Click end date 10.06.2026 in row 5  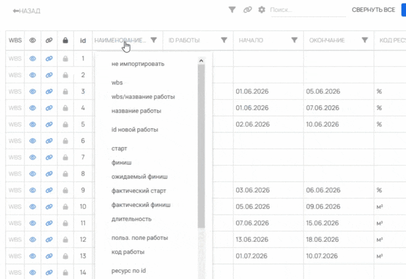[322, 125]
